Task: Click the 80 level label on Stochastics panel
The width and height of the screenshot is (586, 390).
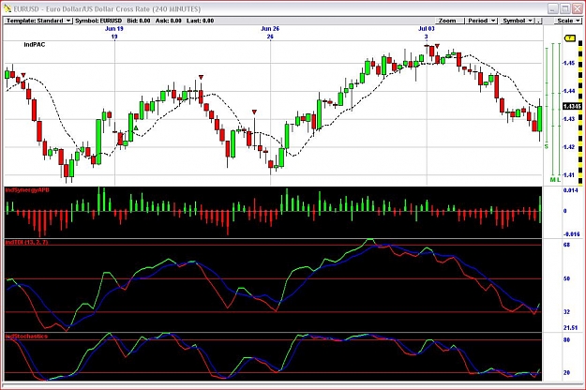Action: (566, 340)
